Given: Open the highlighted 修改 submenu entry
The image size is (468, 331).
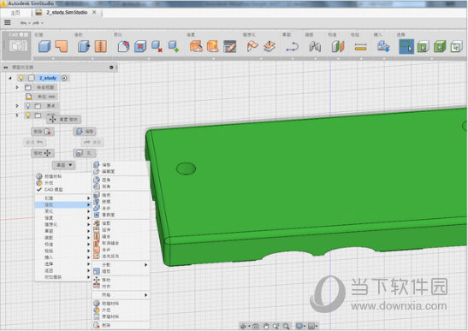Looking at the screenshot, I should 62,204.
